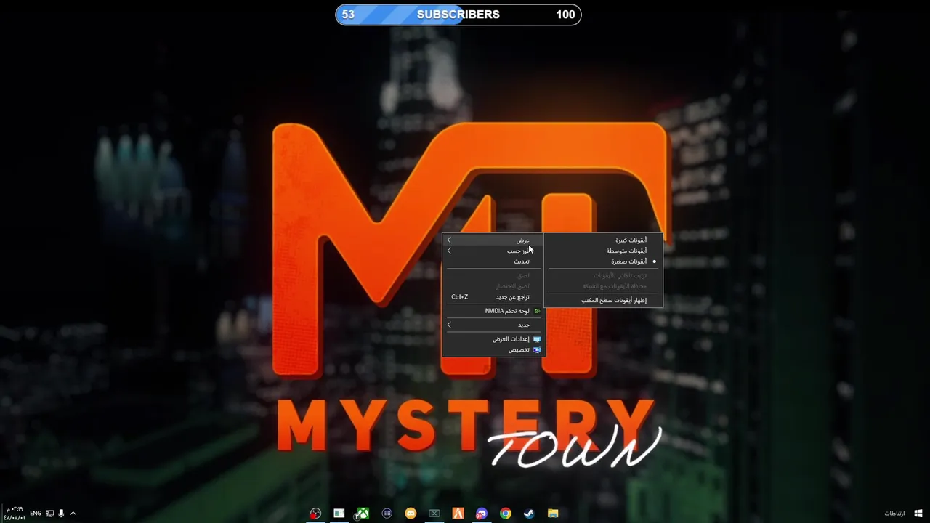The width and height of the screenshot is (930, 523).
Task: Expand the فرز حسب (Sort by) submenu
Action: [x=493, y=251]
